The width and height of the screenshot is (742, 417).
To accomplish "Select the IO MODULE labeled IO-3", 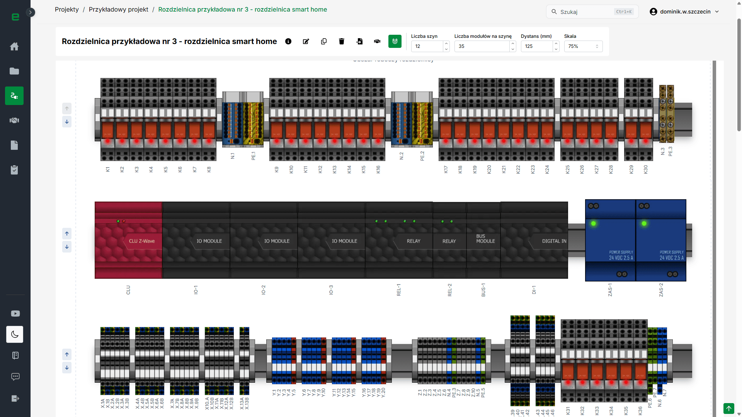I will point(331,240).
